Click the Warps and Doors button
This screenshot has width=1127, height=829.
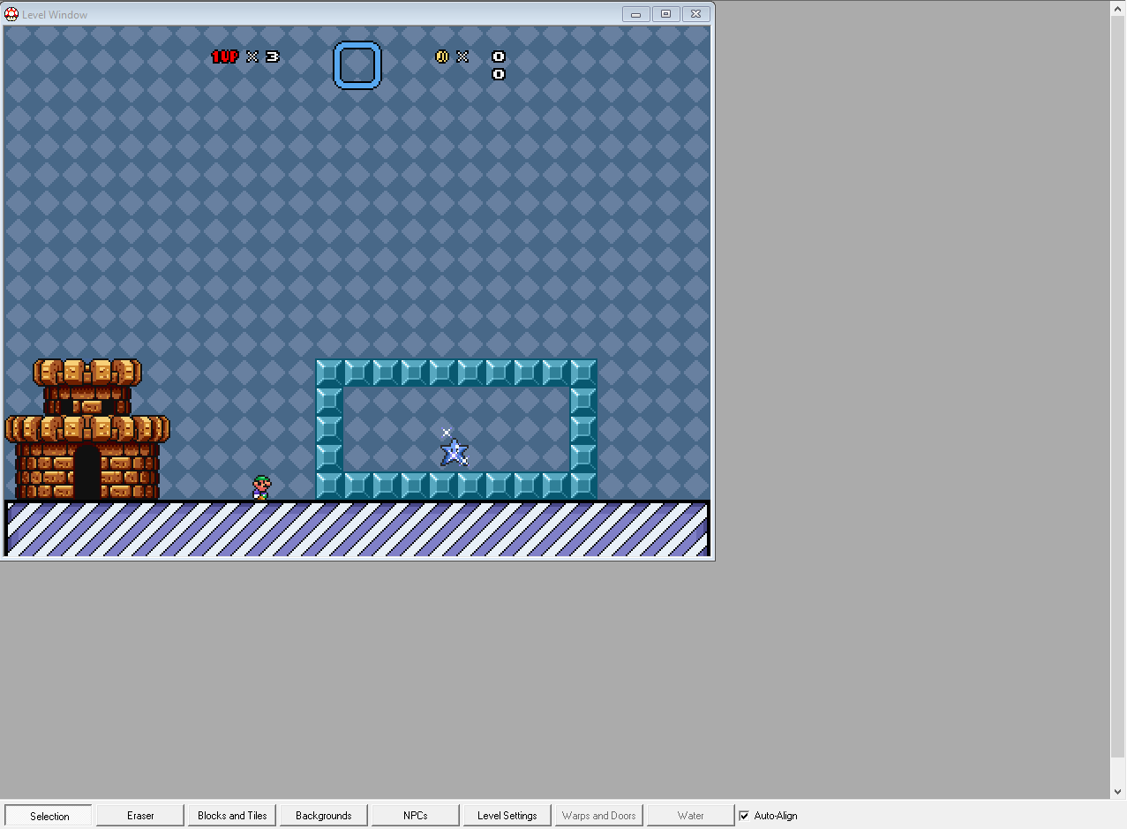[599, 816]
